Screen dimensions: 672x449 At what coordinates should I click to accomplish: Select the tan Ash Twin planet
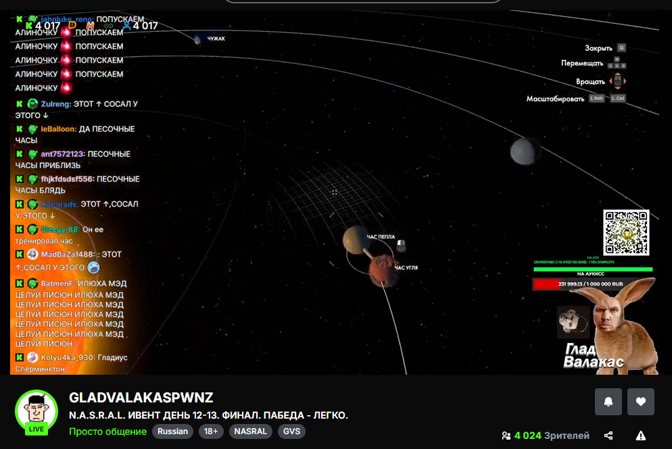[x=356, y=240]
